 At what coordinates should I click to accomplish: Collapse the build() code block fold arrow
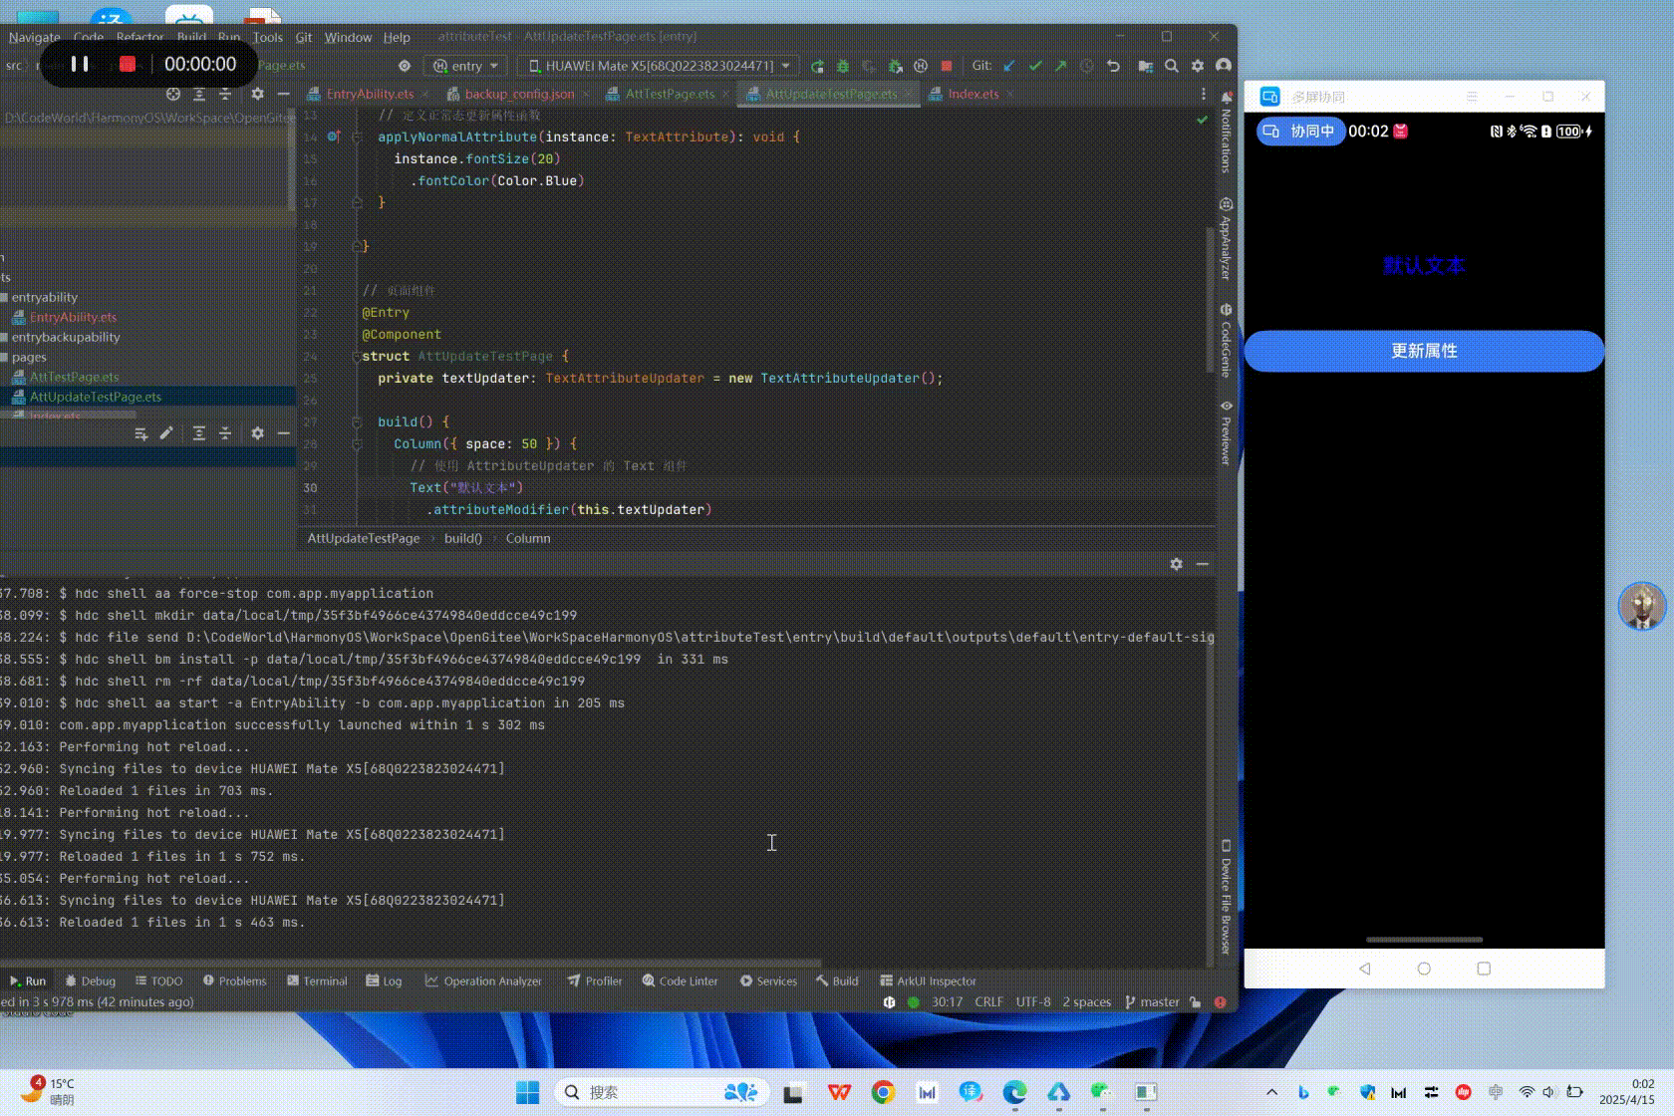pyautogui.click(x=356, y=421)
